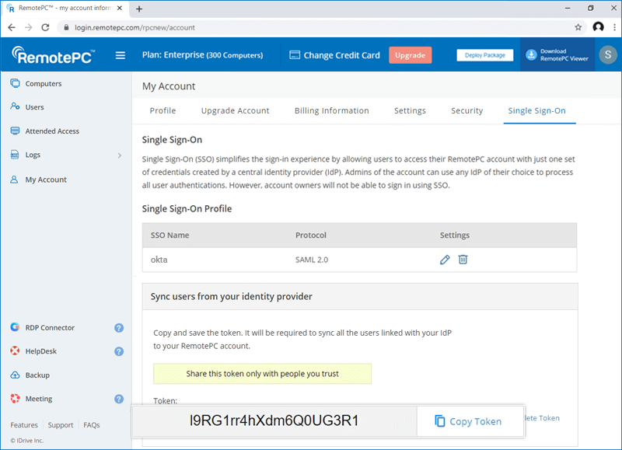Image resolution: width=622 pixels, height=450 pixels.
Task: Open Meeting in the sidebar
Action: coord(38,399)
